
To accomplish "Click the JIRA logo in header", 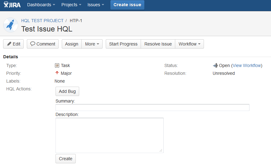I will click(x=12, y=5).
